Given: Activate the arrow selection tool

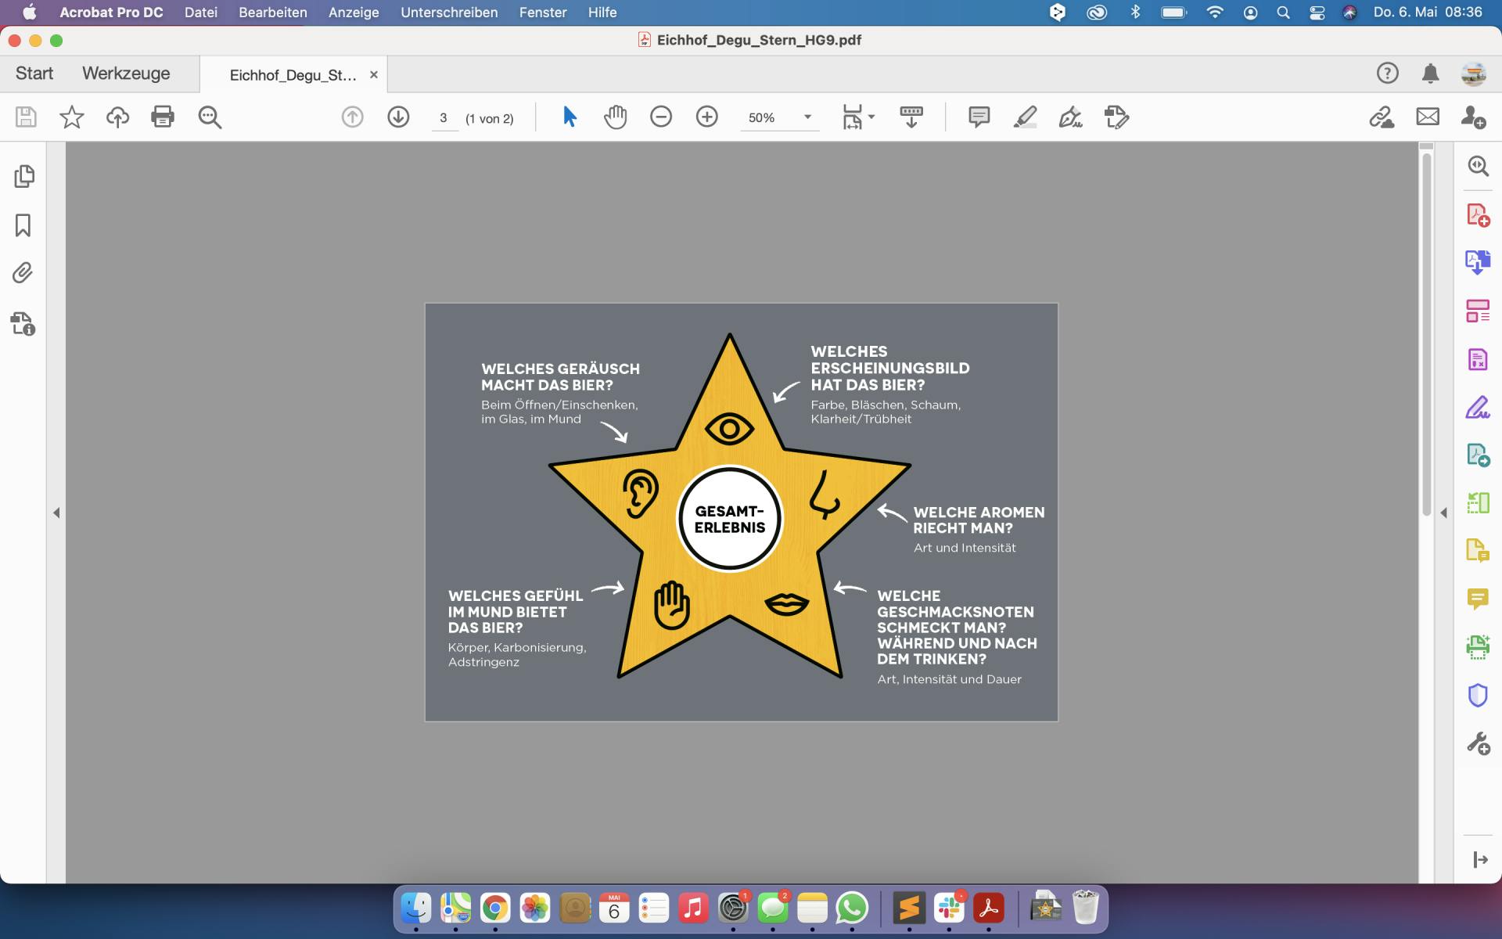Looking at the screenshot, I should coord(570,117).
